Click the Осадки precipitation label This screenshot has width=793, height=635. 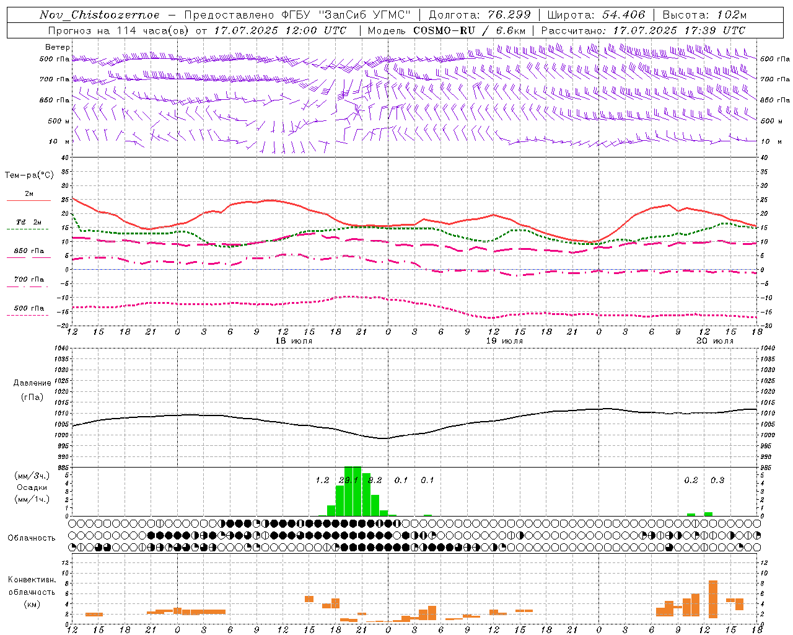point(32,487)
